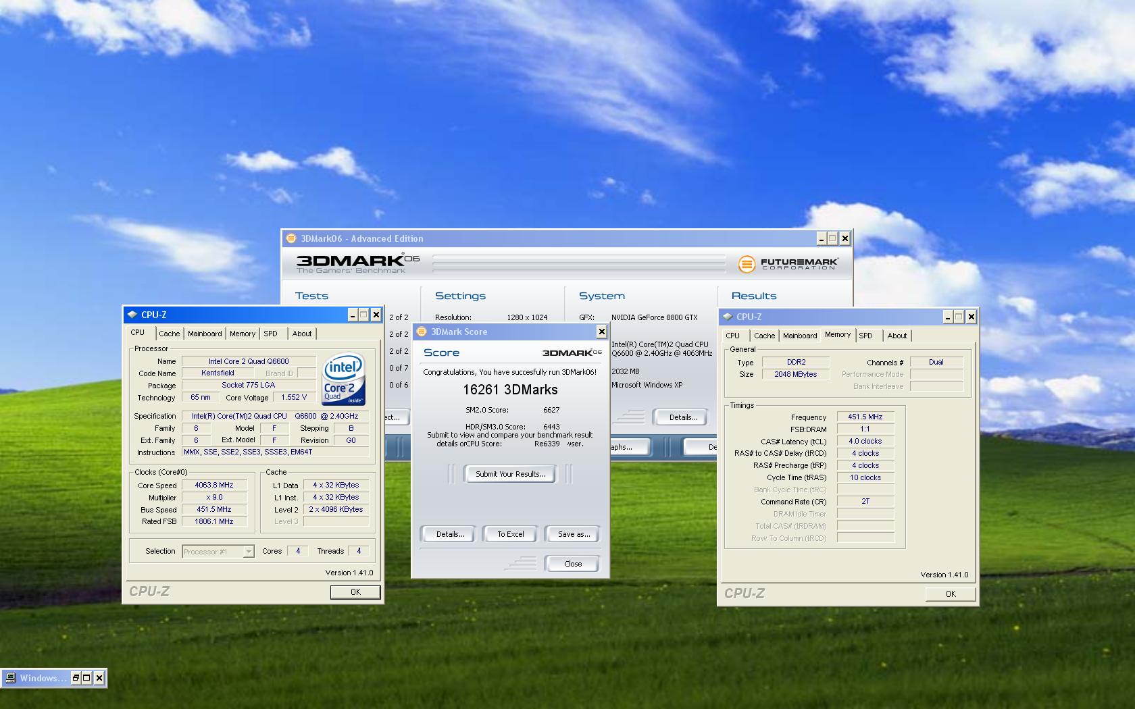Open Details in 3DMark Score dialog
This screenshot has height=709, width=1135.
450,534
